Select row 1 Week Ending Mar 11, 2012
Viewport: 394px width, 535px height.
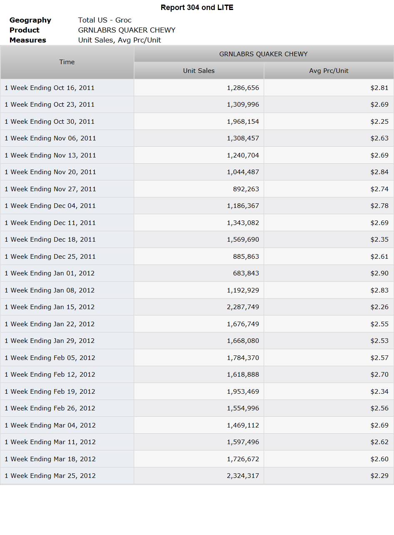point(197,442)
